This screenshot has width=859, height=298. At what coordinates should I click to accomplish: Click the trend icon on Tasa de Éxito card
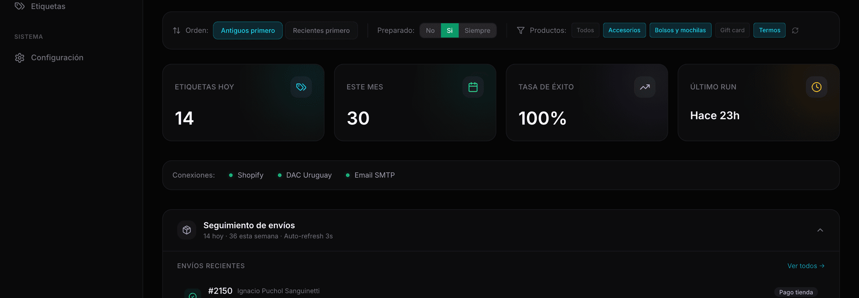645,87
